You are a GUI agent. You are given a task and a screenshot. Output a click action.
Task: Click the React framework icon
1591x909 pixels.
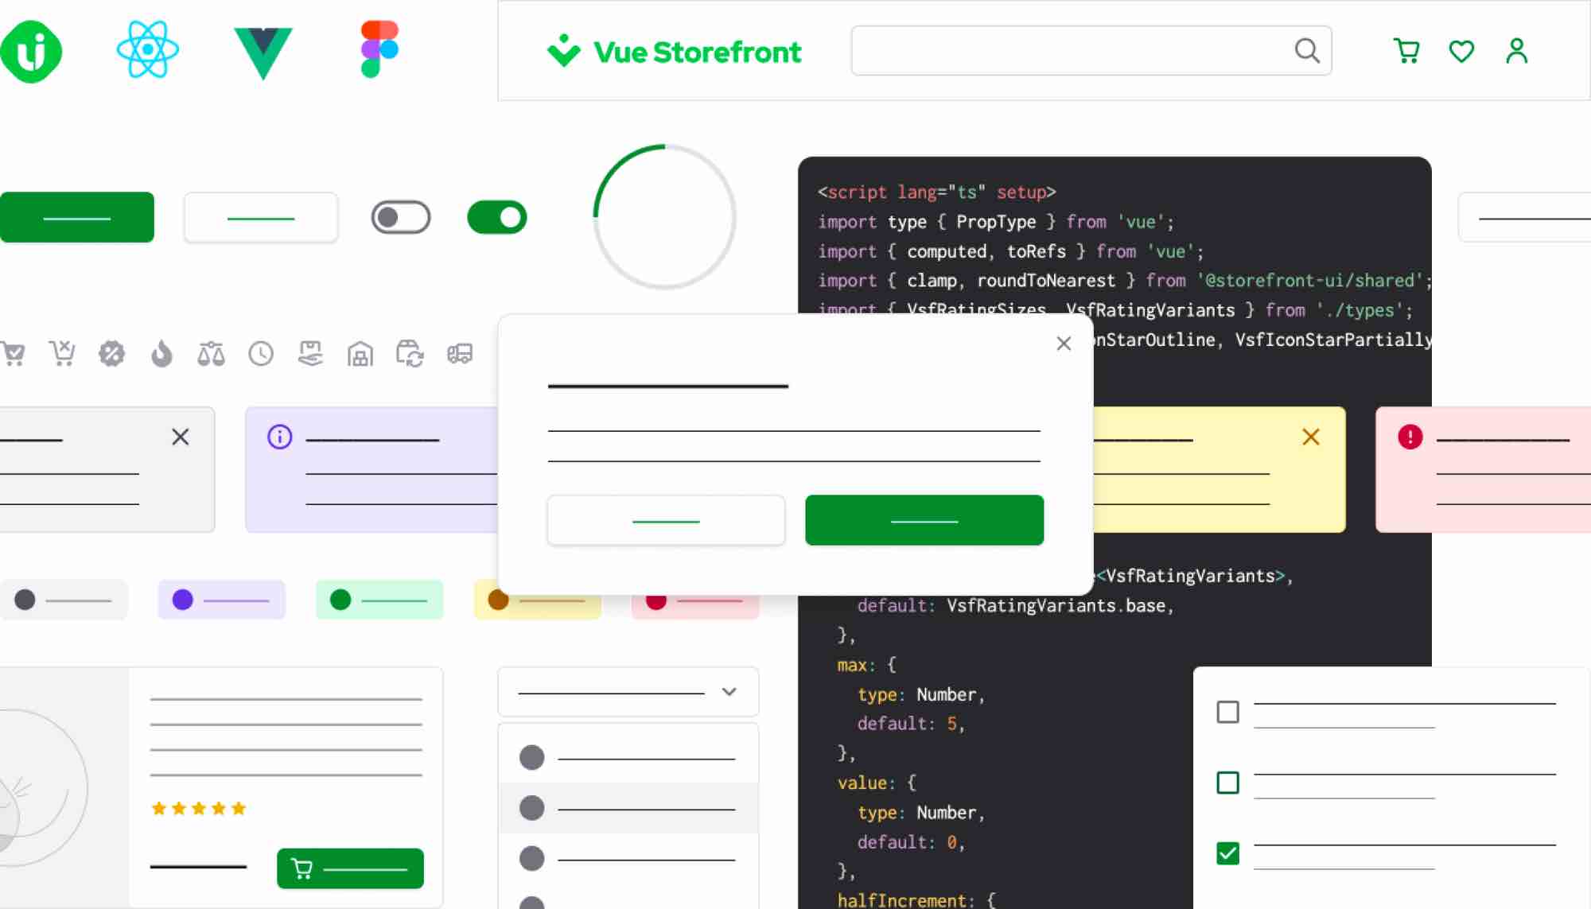[146, 52]
